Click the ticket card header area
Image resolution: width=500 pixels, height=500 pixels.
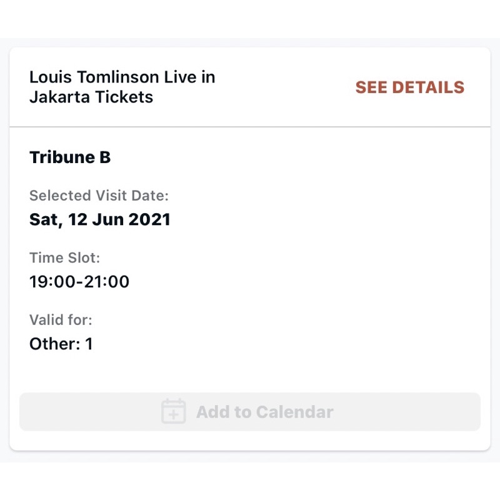pos(250,86)
